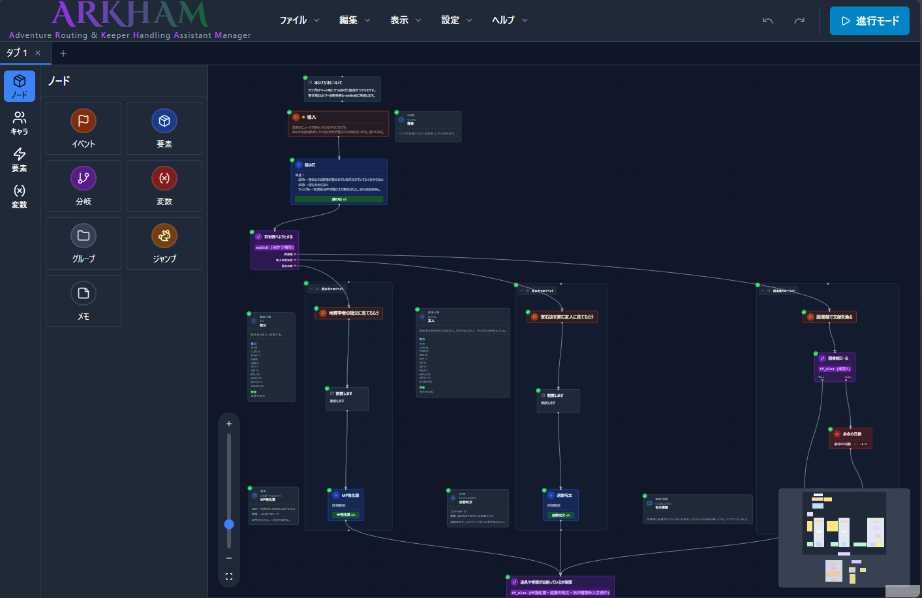
Task: Pick the red 変数 node type card
Action: pos(164,186)
